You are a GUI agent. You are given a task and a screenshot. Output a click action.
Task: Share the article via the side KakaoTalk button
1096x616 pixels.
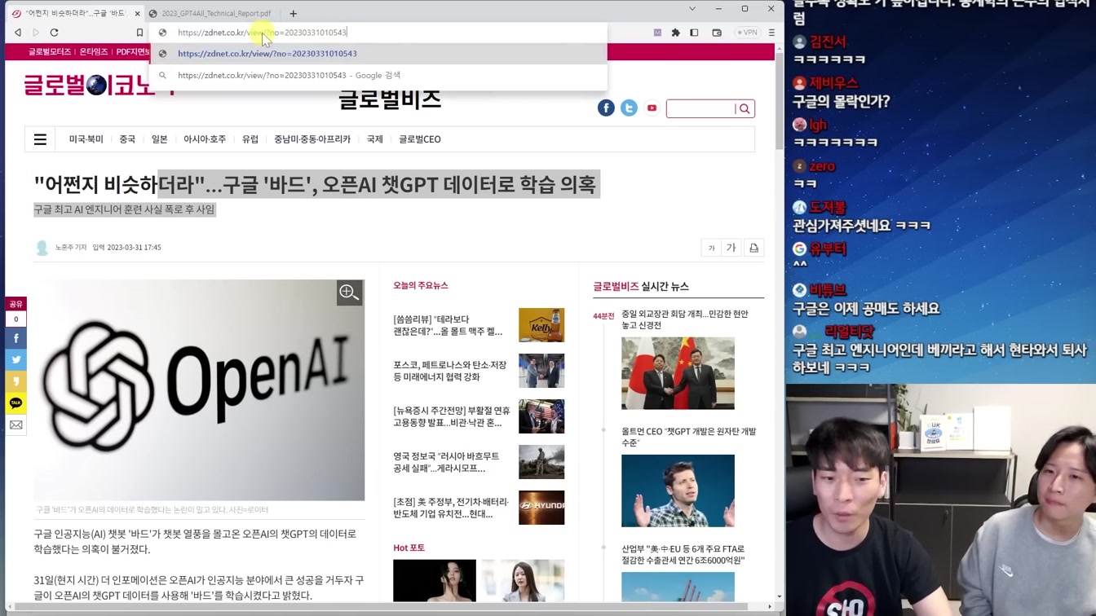click(x=16, y=403)
